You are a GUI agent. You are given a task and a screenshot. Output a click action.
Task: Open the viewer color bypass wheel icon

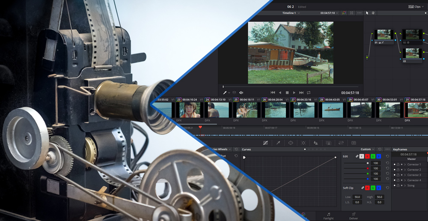click(344, 13)
